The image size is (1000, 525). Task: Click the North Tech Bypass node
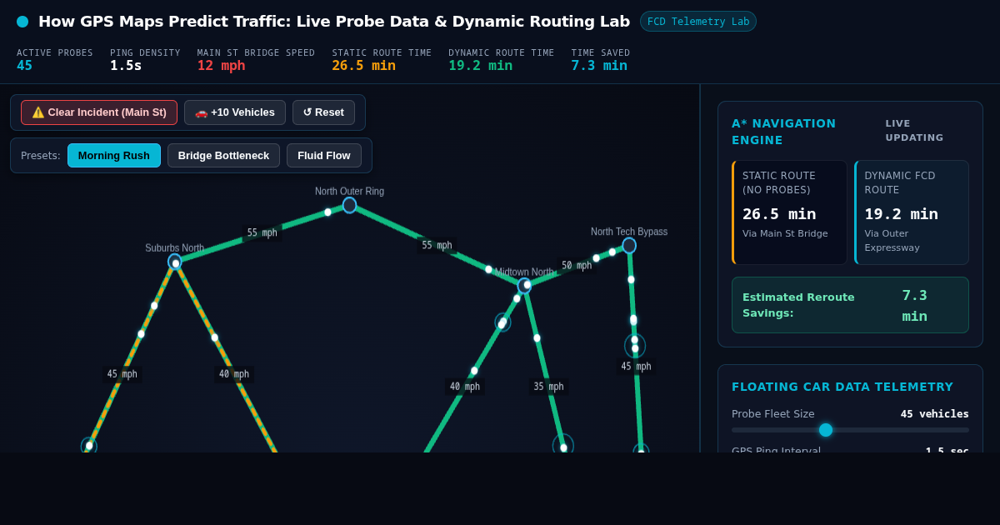tap(629, 245)
